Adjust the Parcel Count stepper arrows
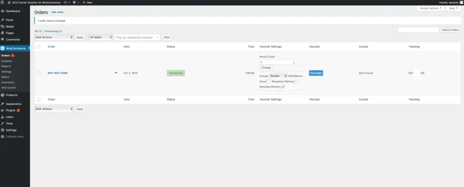Image resolution: width=464 pixels, height=187 pixels. pos(294,62)
